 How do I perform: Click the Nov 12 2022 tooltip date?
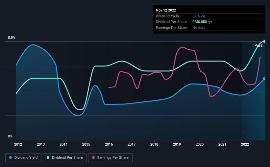166,10
